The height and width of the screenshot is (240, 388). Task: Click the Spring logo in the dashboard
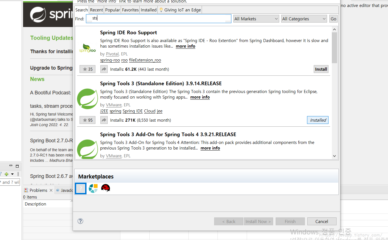point(38,14)
